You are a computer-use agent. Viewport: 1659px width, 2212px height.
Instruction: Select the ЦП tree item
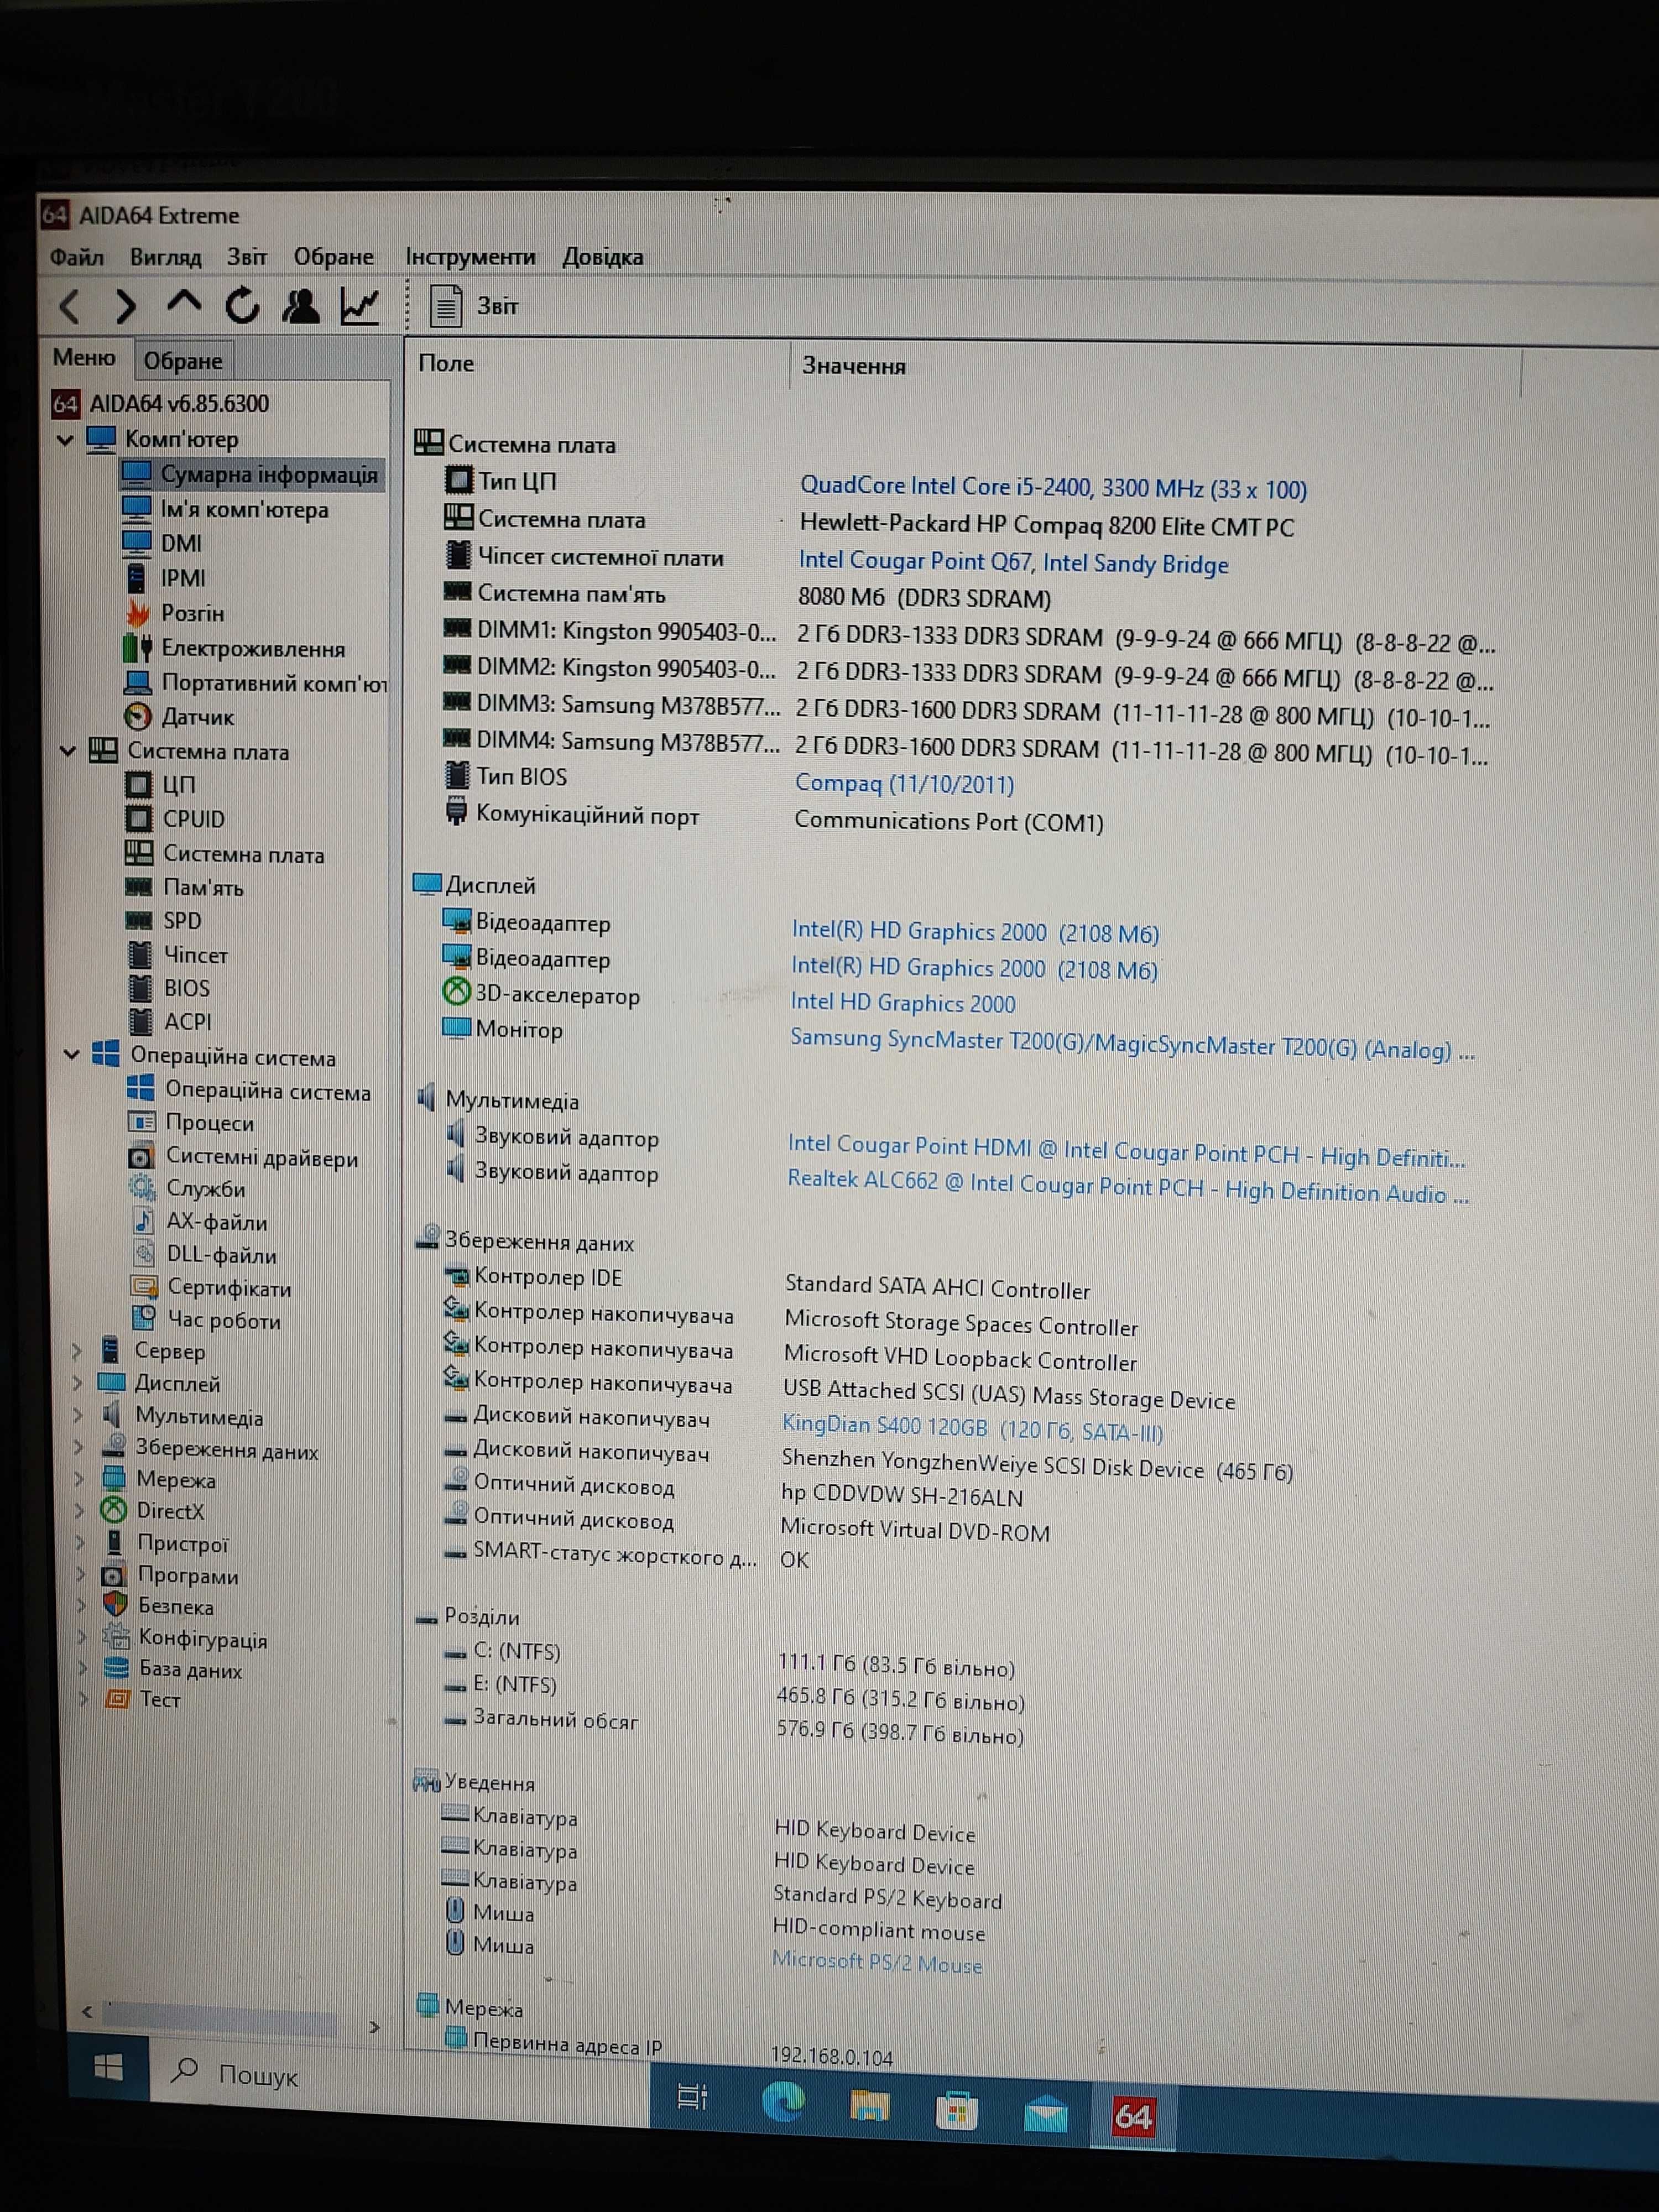(160, 785)
